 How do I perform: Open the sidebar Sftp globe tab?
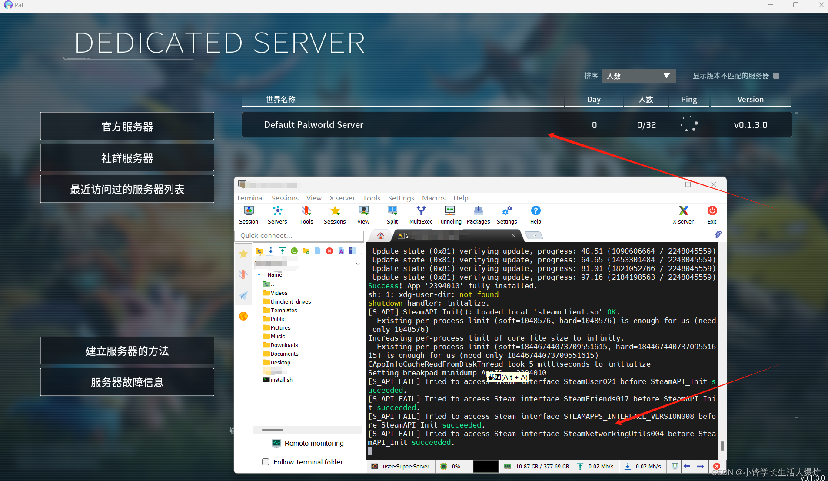tap(243, 316)
